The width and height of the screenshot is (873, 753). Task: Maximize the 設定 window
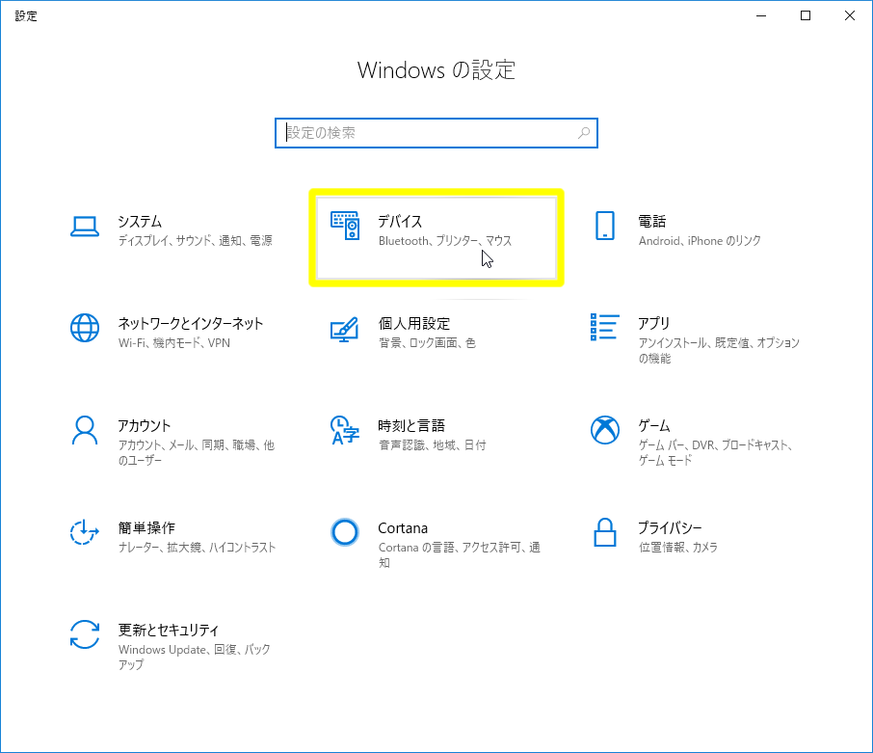[806, 15]
